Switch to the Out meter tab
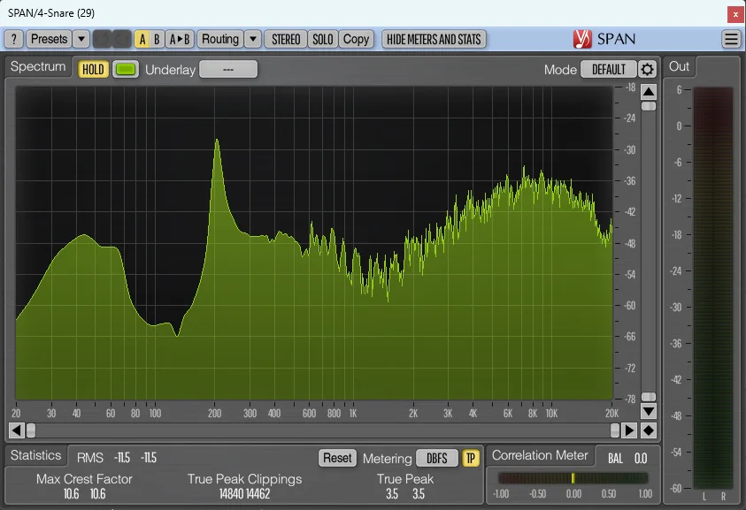This screenshot has height=510, width=746. click(679, 66)
